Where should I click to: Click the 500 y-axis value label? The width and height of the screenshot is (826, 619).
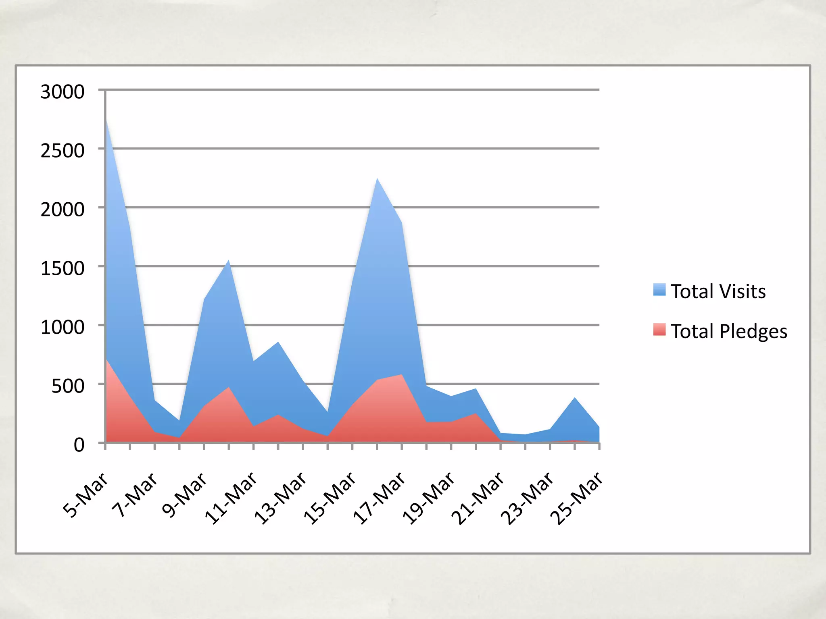68,386
